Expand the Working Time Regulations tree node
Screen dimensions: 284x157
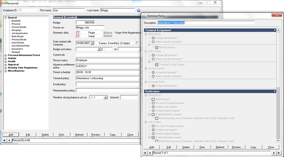coord(5,68)
